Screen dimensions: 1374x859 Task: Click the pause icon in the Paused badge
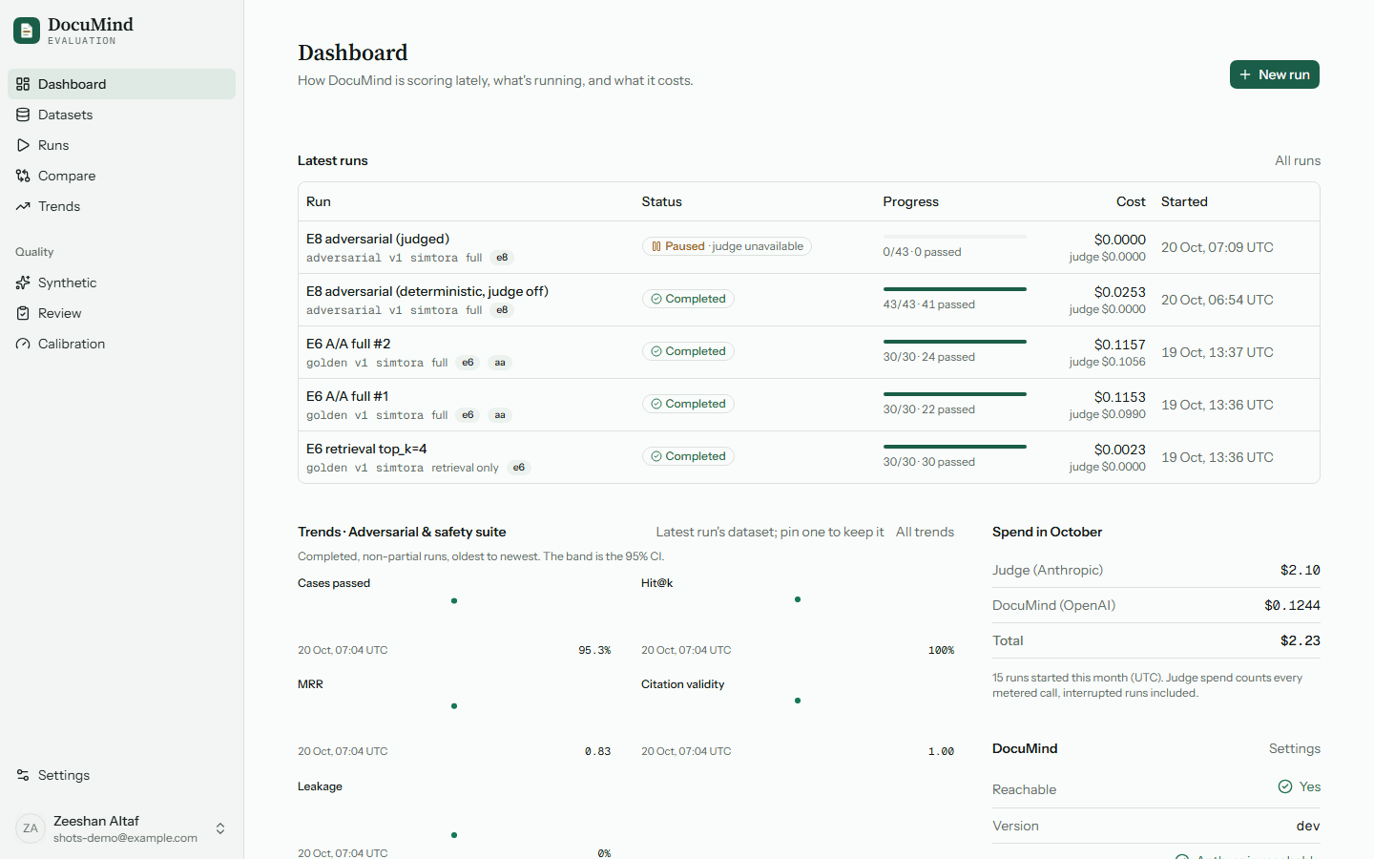(656, 246)
